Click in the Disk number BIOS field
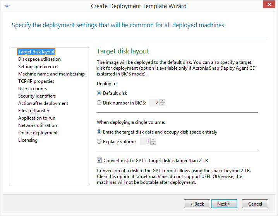278x216 pixels. click(154, 103)
